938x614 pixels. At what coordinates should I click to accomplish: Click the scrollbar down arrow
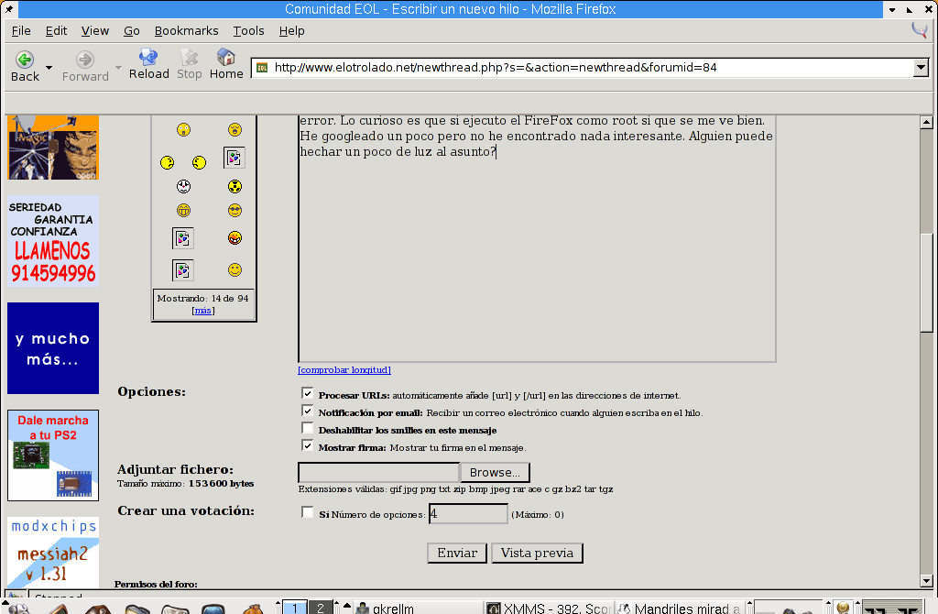(926, 580)
